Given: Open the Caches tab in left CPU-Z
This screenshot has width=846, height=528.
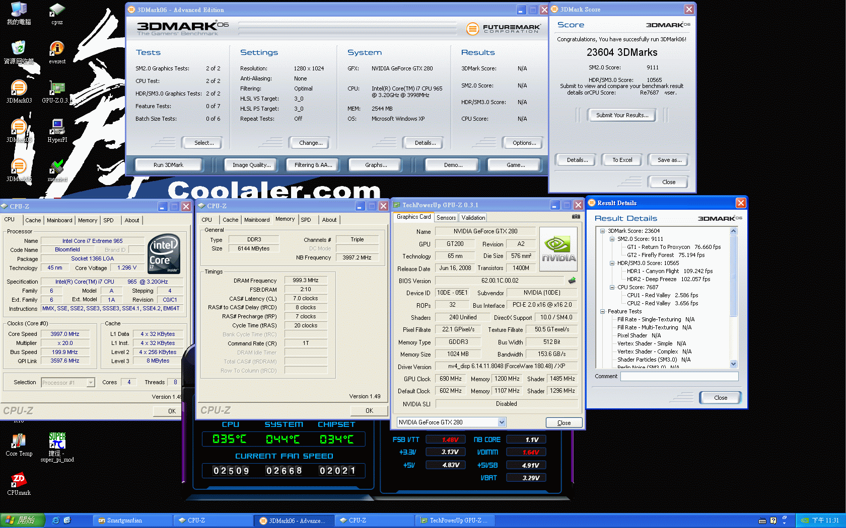Looking at the screenshot, I should pyautogui.click(x=33, y=220).
